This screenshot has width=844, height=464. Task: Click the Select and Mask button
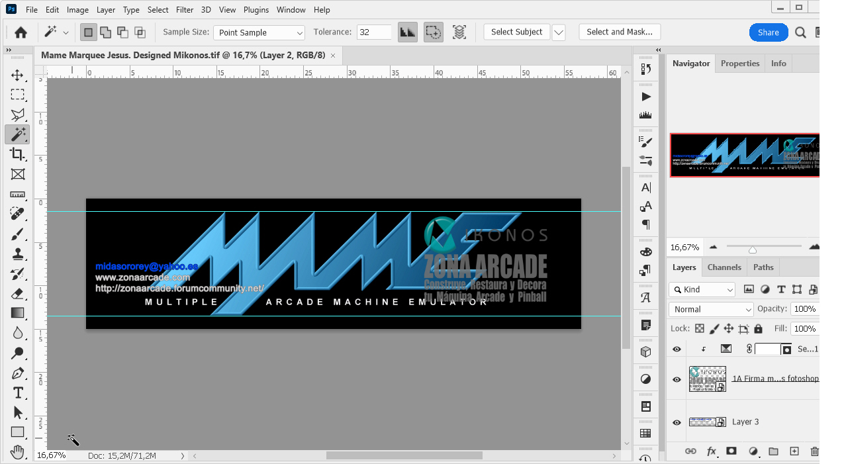[619, 32]
